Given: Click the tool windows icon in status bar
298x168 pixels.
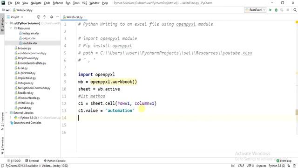Looking at the screenshot, I should 2,166.
